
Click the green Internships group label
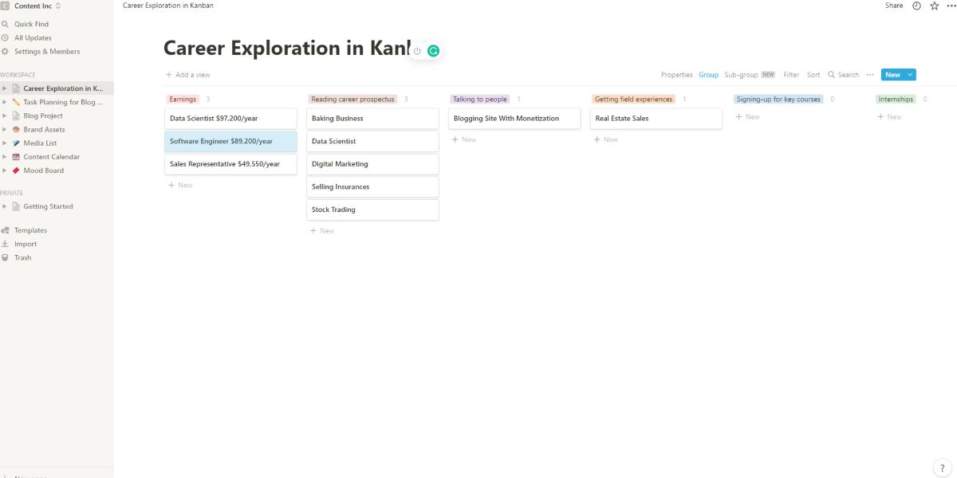click(x=895, y=100)
